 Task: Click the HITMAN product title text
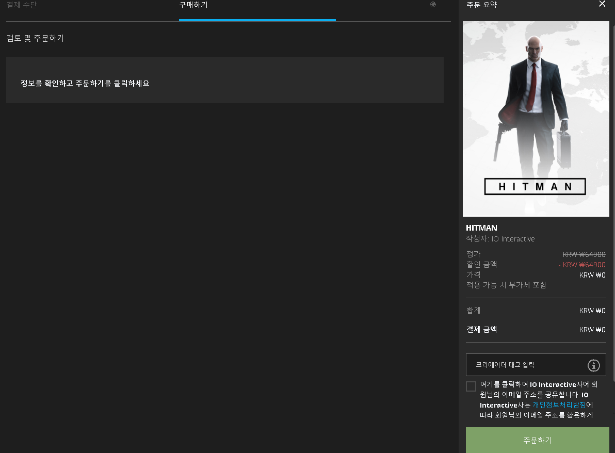click(x=481, y=228)
